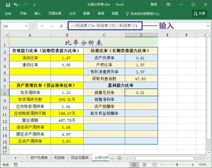The image size is (212, 168).
Task: Click the Select All corner triangle
Action: pos(7,35)
